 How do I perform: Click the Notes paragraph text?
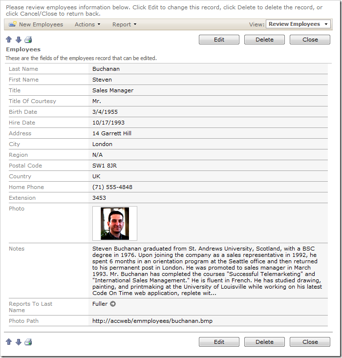click(x=207, y=271)
